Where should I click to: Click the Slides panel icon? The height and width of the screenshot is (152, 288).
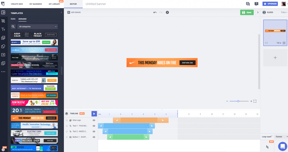coord(264,13)
